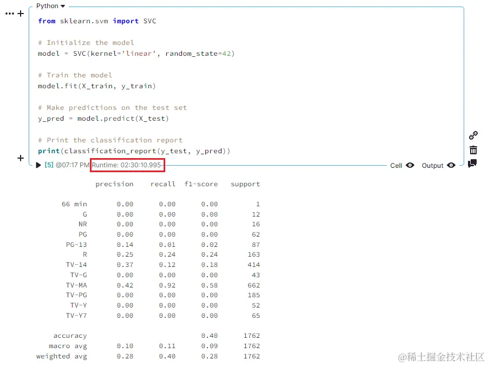This screenshot has width=488, height=366.
Task: Click the recall column header
Action: pos(163,184)
